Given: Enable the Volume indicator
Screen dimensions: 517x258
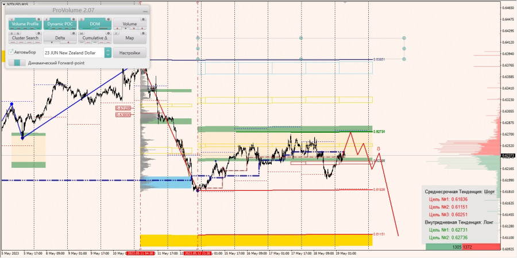Looking at the screenshot, I should tap(130, 24).
